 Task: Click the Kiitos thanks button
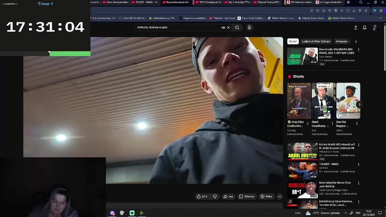[x=266, y=197]
